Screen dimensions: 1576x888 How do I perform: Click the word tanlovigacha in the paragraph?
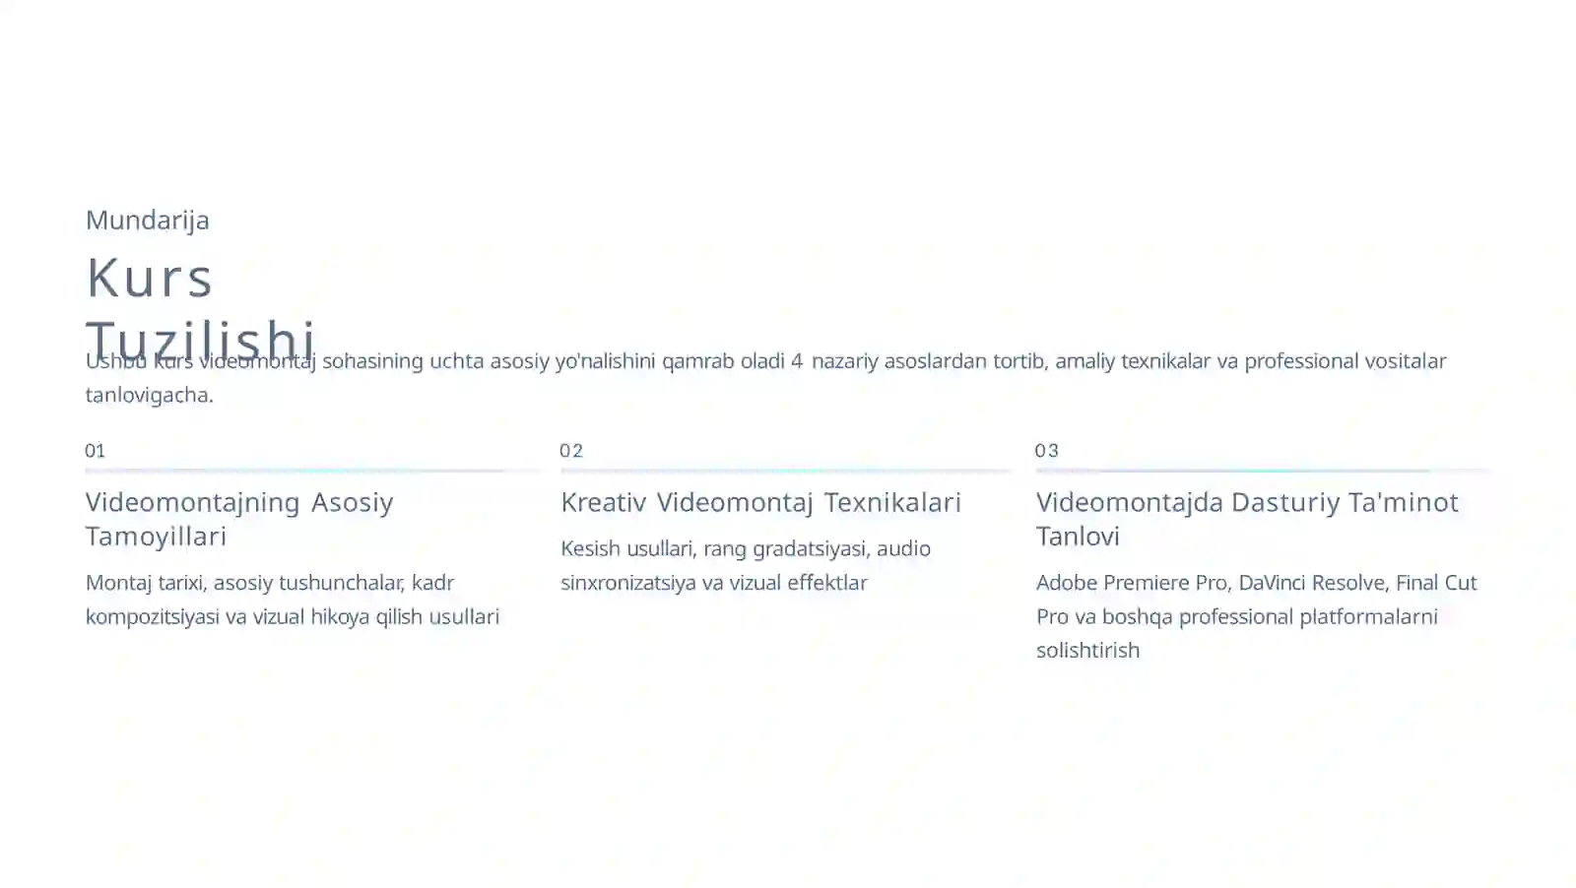[149, 395]
